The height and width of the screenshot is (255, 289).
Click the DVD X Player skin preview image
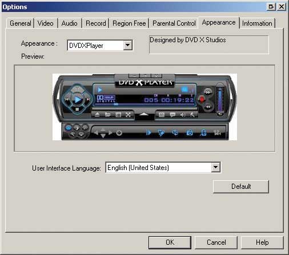point(144,107)
